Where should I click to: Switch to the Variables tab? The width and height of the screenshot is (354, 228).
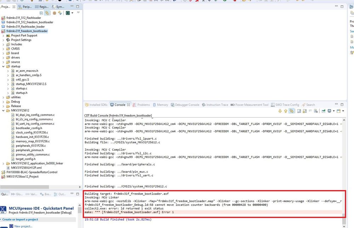tap(31, 194)
